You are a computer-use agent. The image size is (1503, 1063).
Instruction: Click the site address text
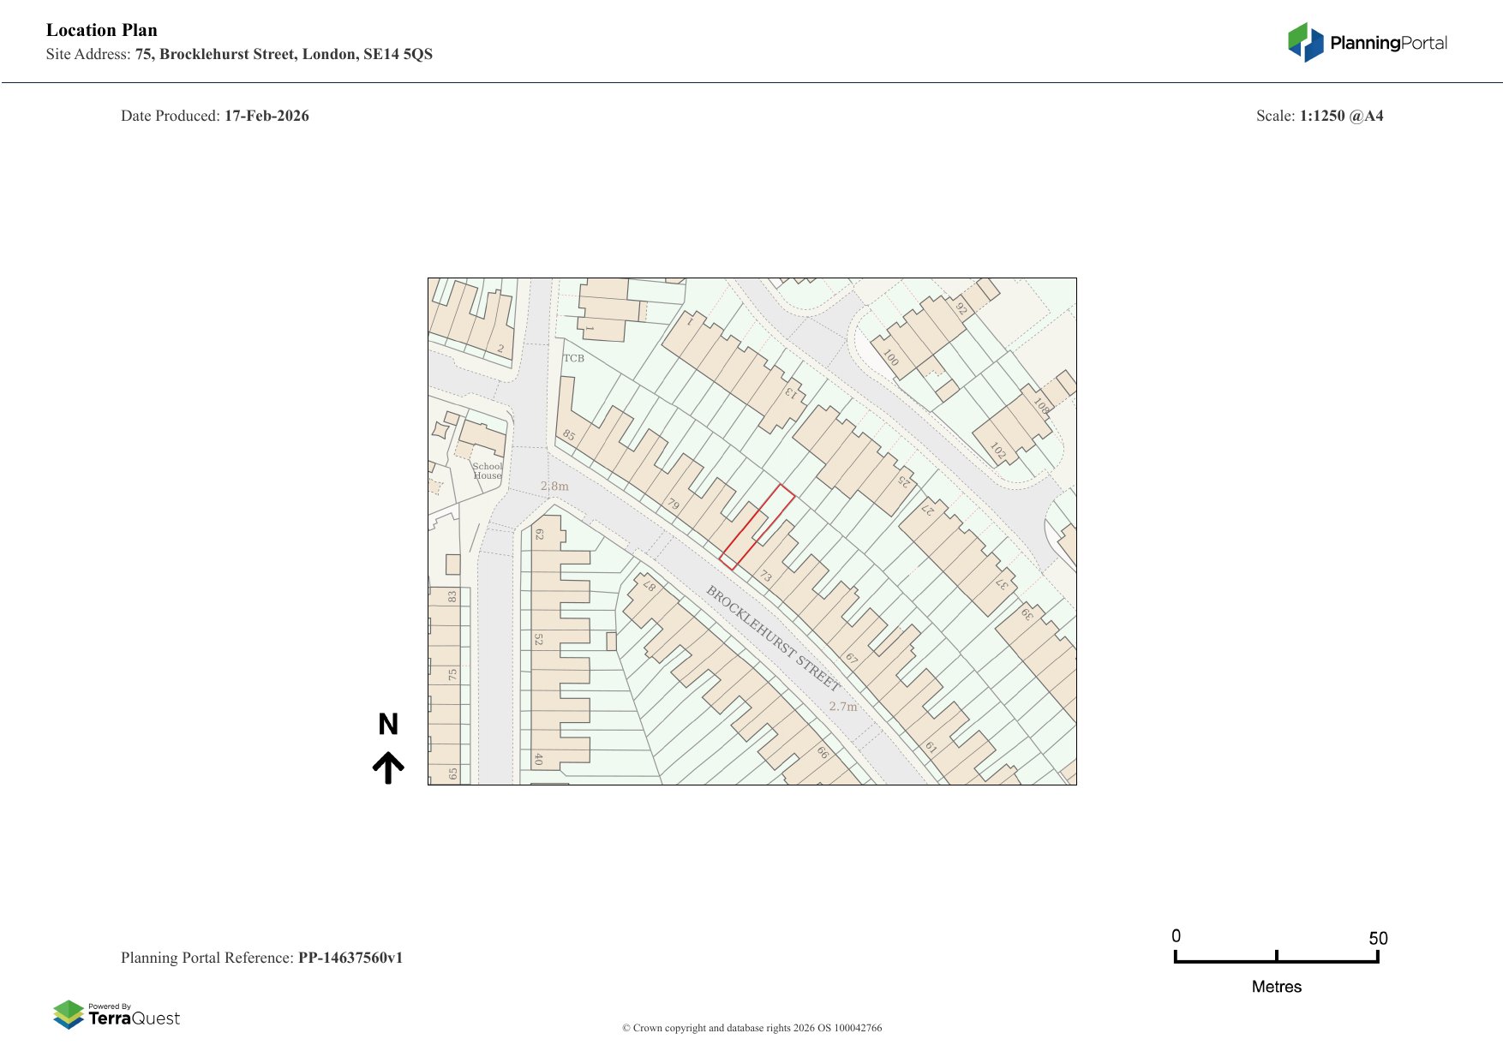283,54
